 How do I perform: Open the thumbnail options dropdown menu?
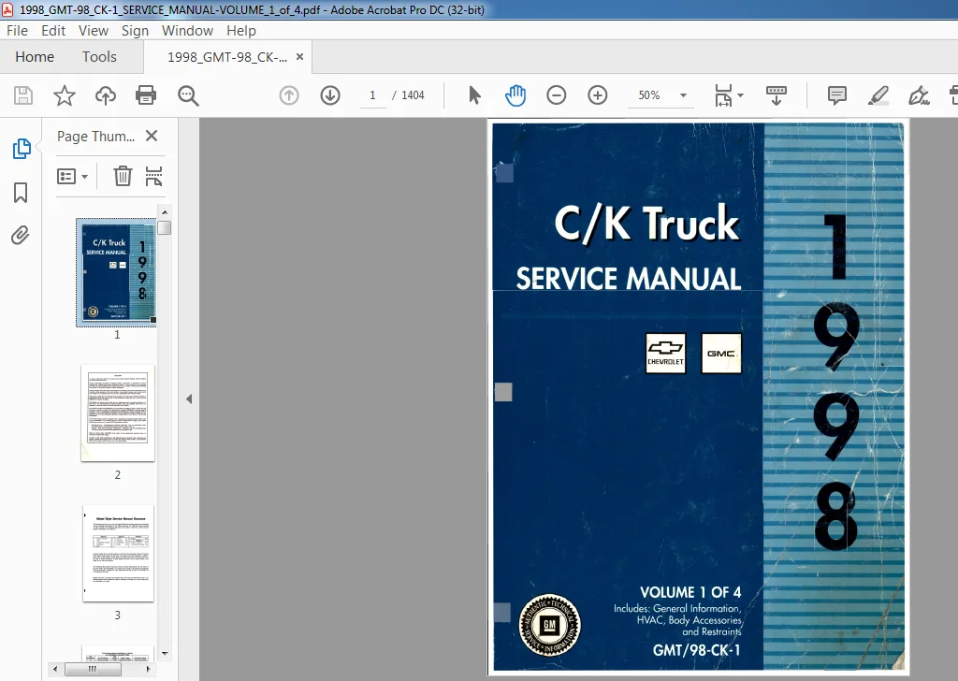click(x=73, y=177)
